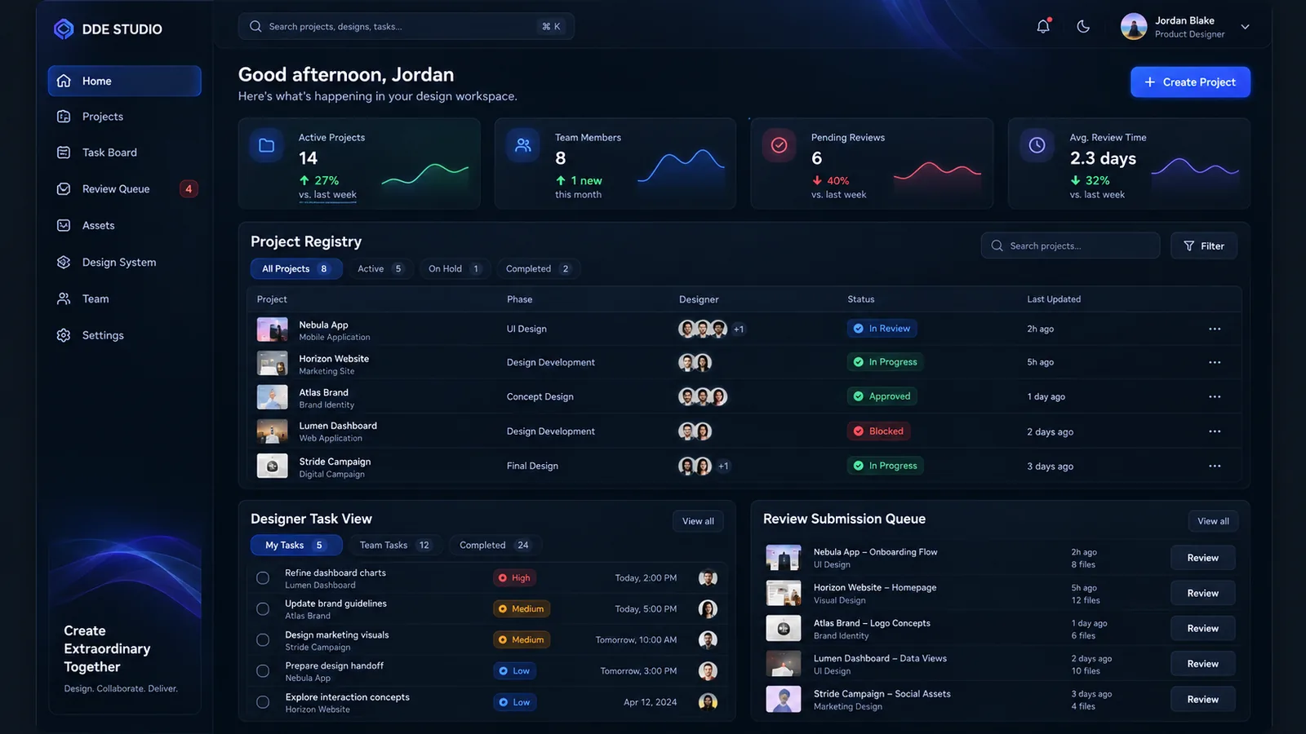The height and width of the screenshot is (734, 1306).
Task: Click the Search projects input field
Action: (1070, 245)
